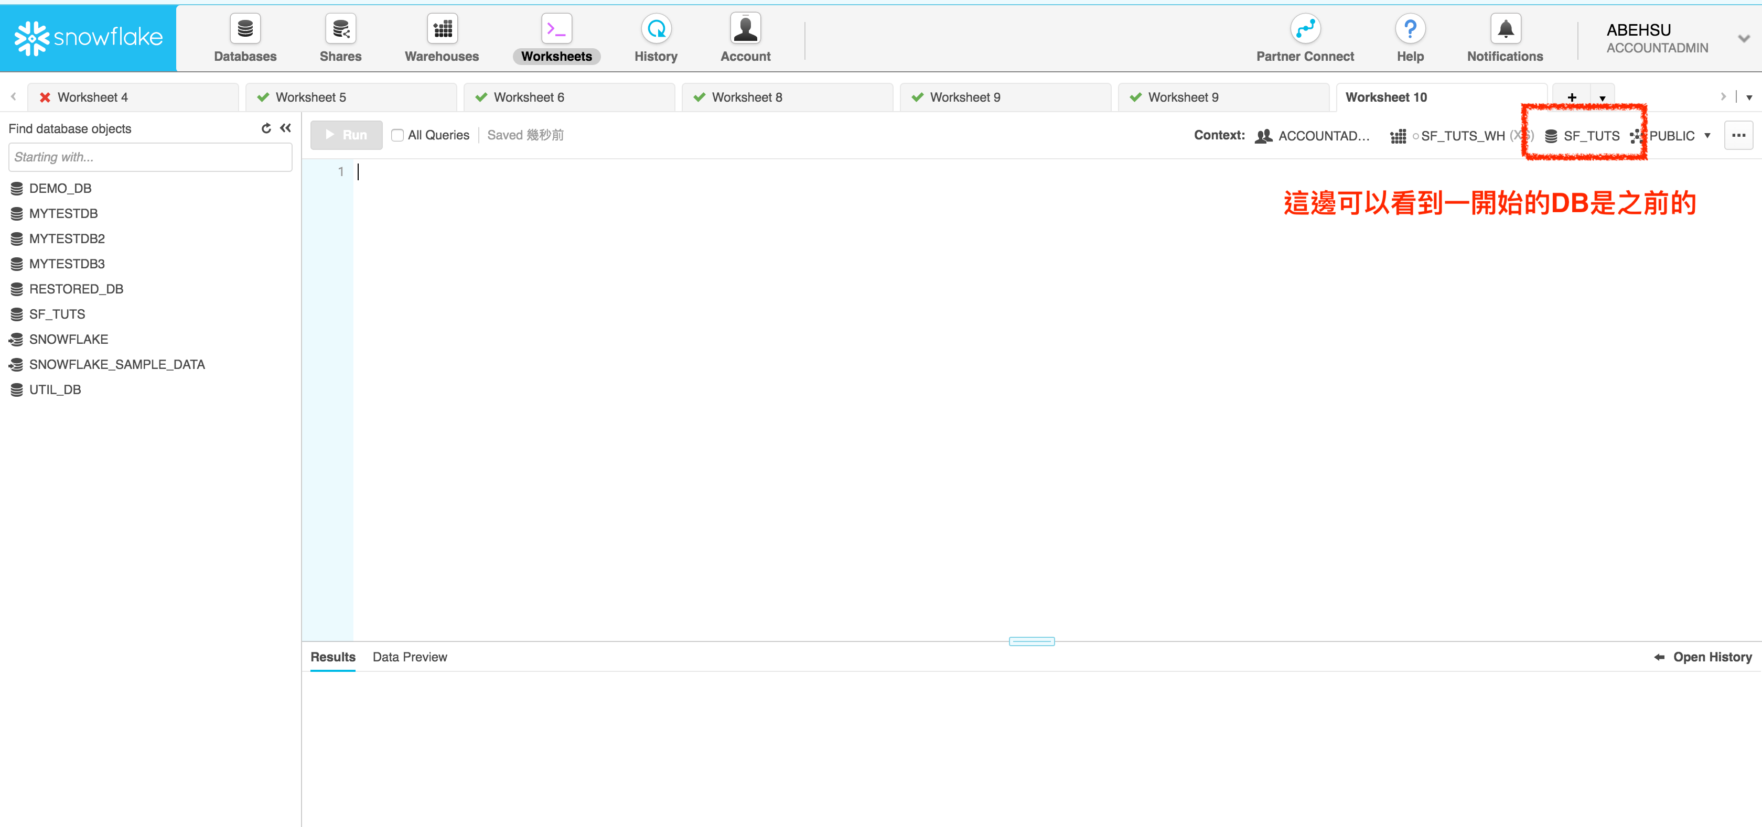Switch to Worksheet 5 tab
Image resolution: width=1762 pixels, height=827 pixels.
[351, 97]
